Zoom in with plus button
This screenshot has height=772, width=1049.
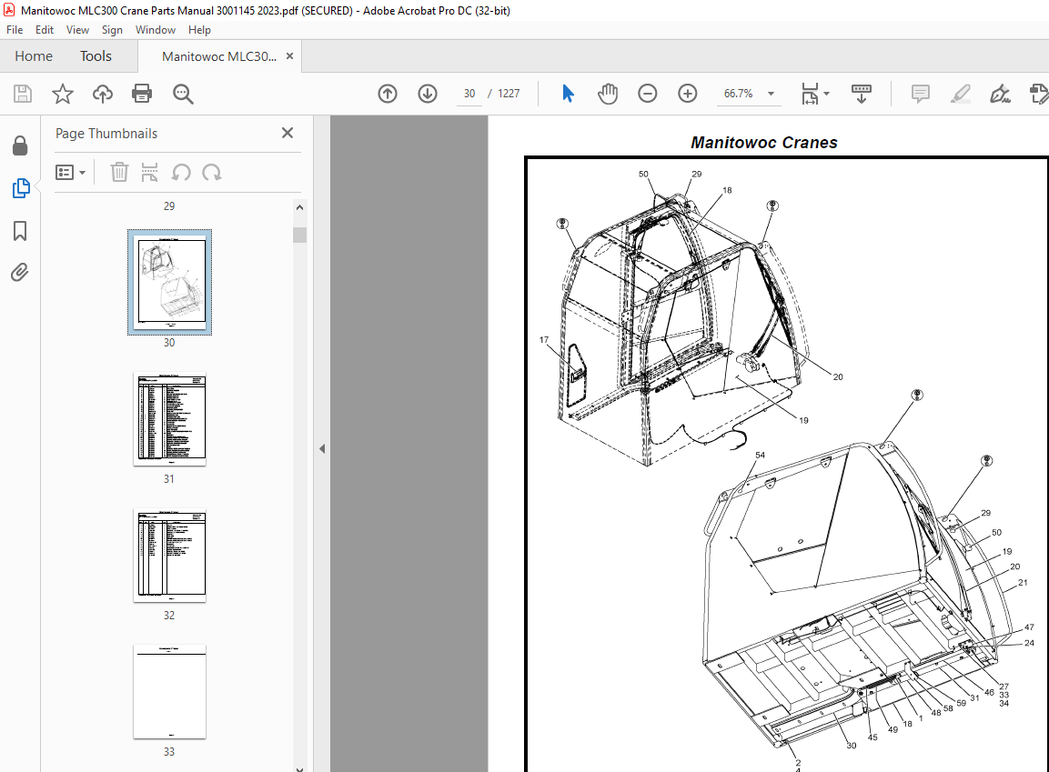coord(688,94)
